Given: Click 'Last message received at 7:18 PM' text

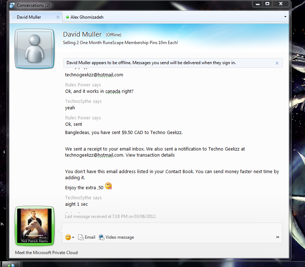Looking at the screenshot, I should coord(111,216).
